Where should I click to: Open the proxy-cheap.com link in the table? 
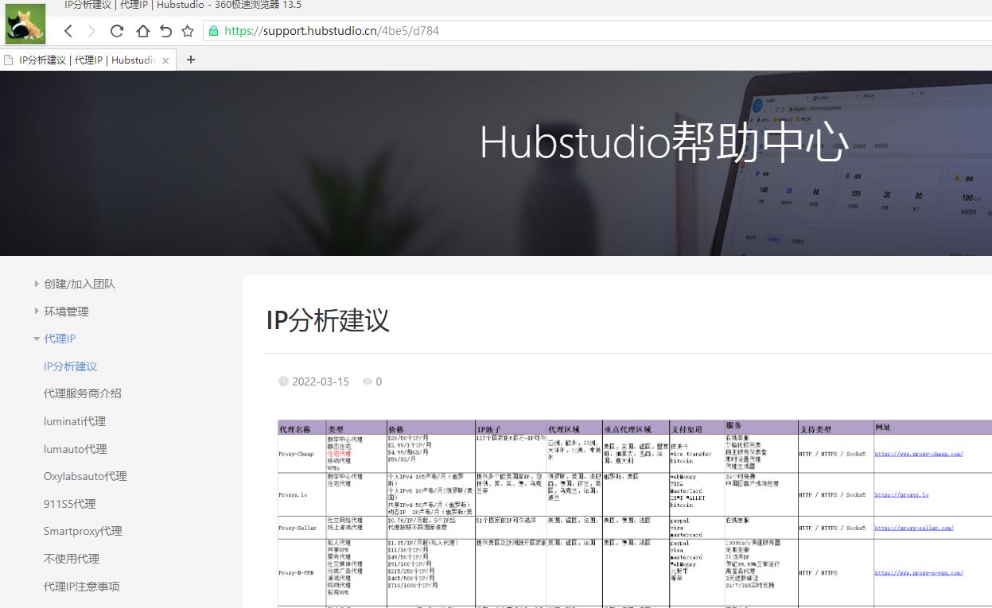click(x=919, y=454)
